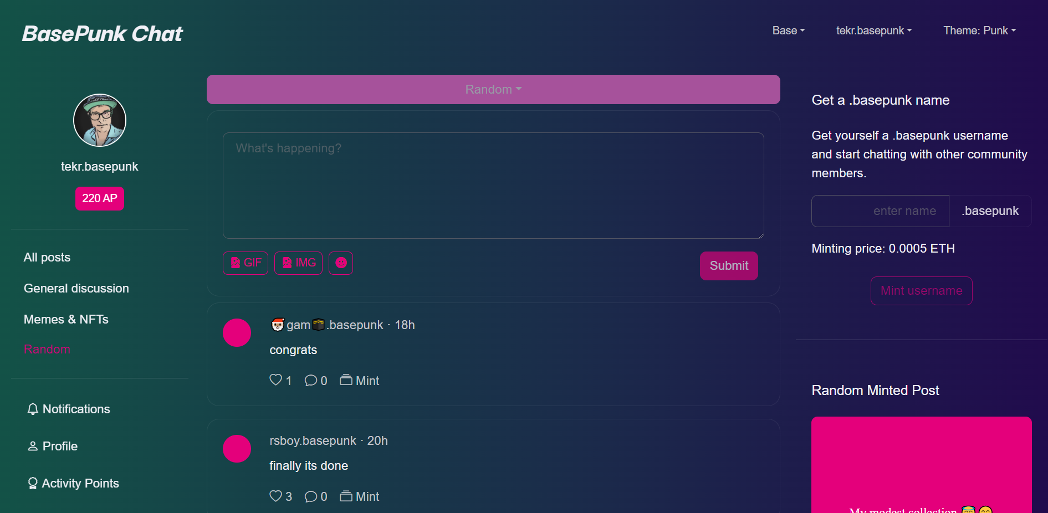Open Notifications from sidebar

tap(69, 409)
